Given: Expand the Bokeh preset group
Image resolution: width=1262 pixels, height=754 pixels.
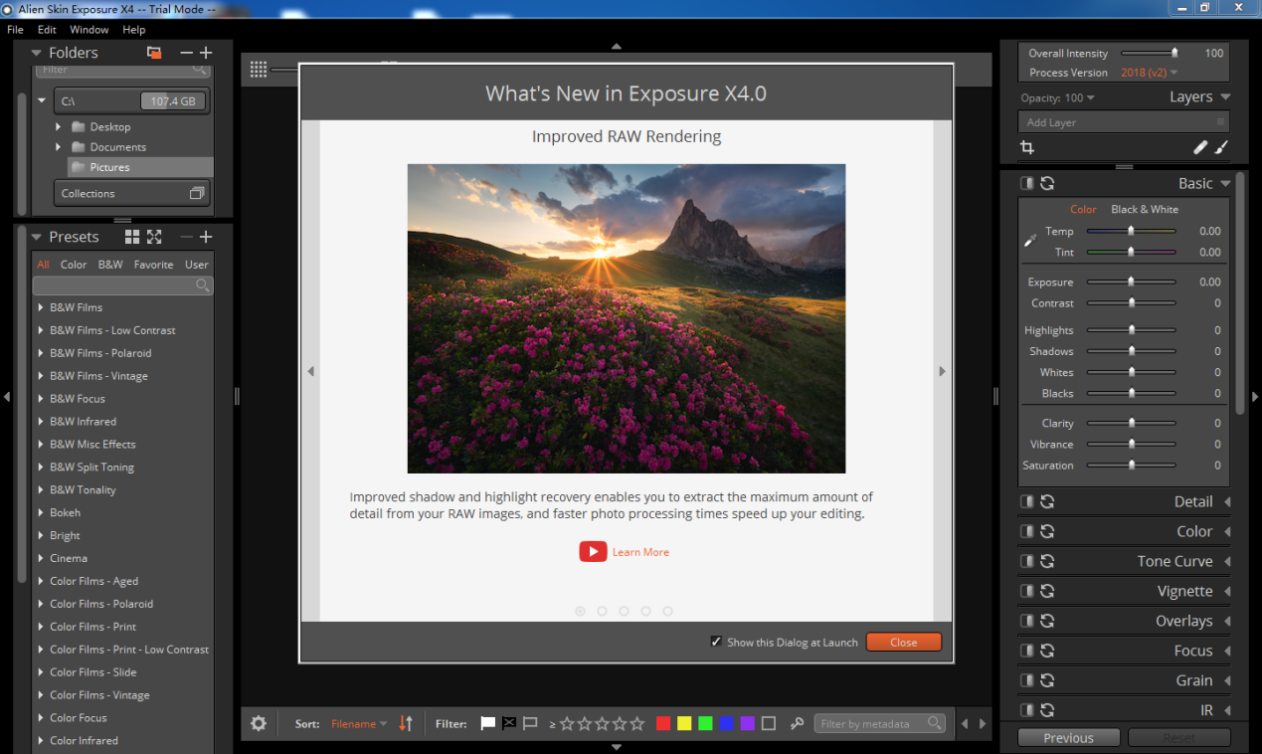Looking at the screenshot, I should pos(41,512).
